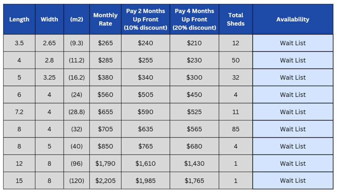
Task: Click the Width column header
Action: click(x=49, y=19)
